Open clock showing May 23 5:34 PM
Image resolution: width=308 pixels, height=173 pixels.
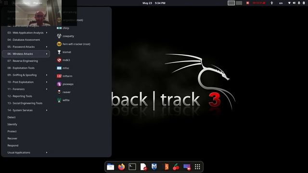[x=154, y=3]
